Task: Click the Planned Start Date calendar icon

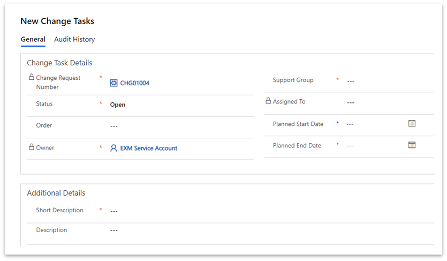Action: [412, 123]
